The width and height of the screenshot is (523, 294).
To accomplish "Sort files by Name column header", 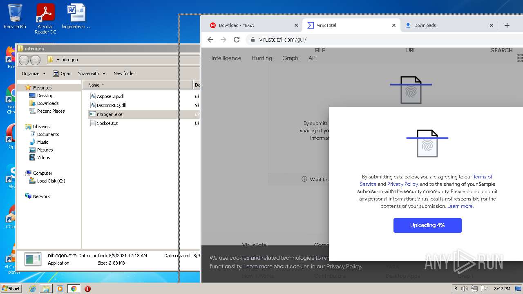I will [x=137, y=85].
